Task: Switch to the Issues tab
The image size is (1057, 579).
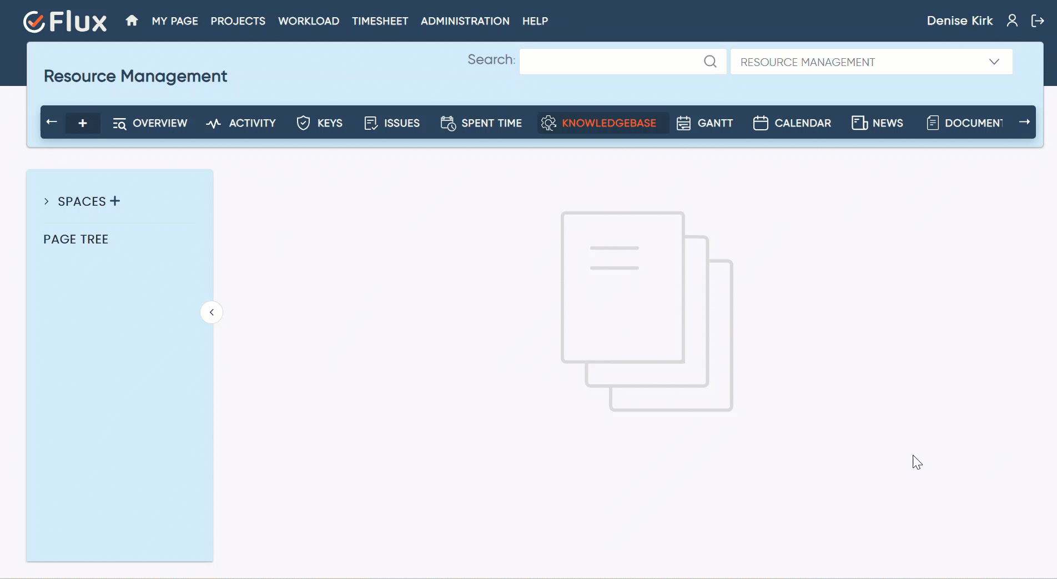Action: [392, 123]
